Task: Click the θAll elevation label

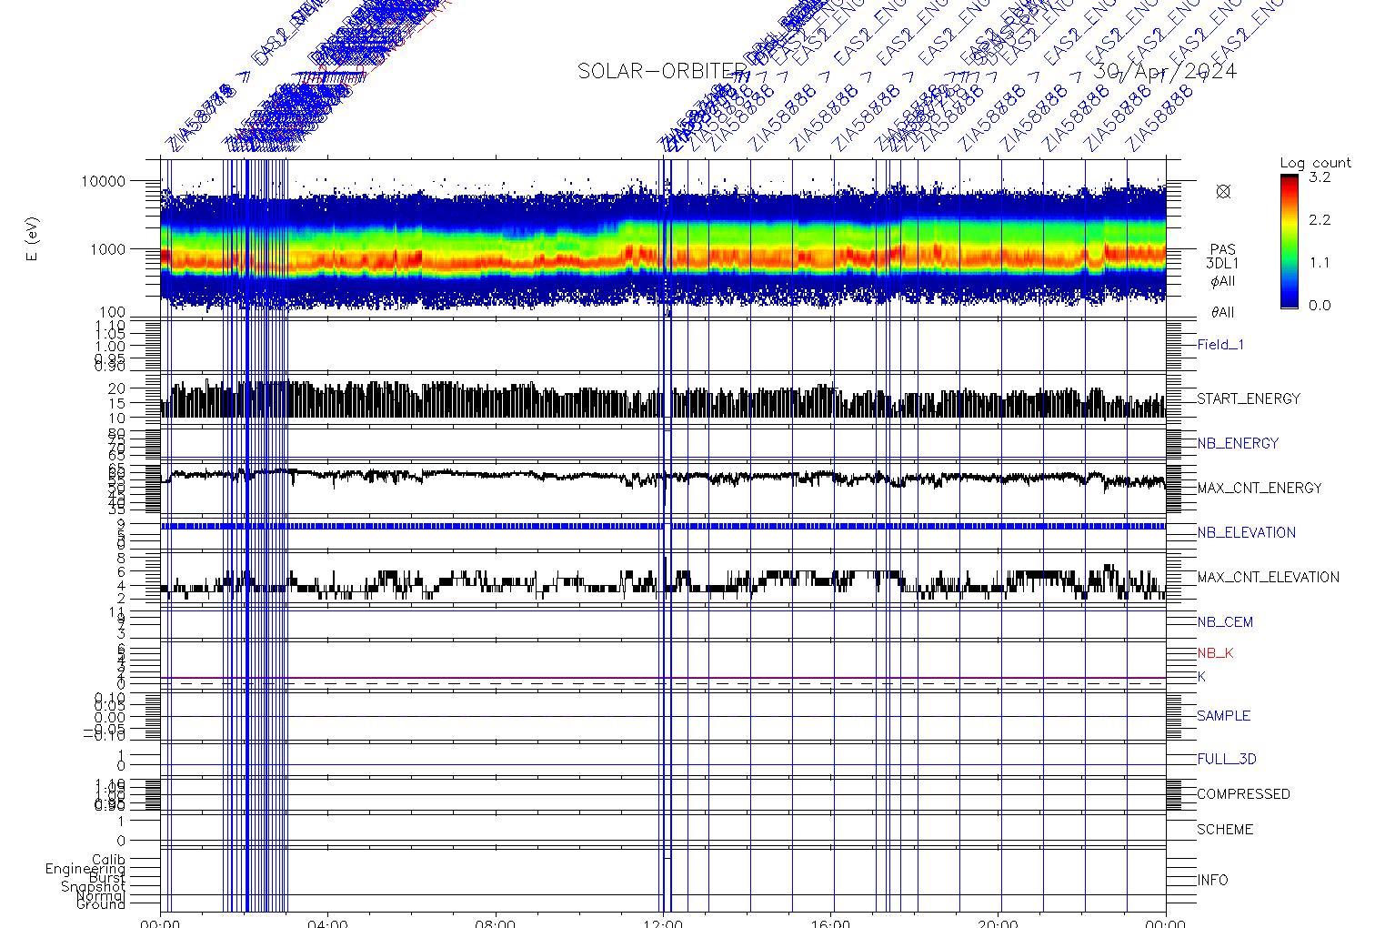Action: tap(1222, 312)
